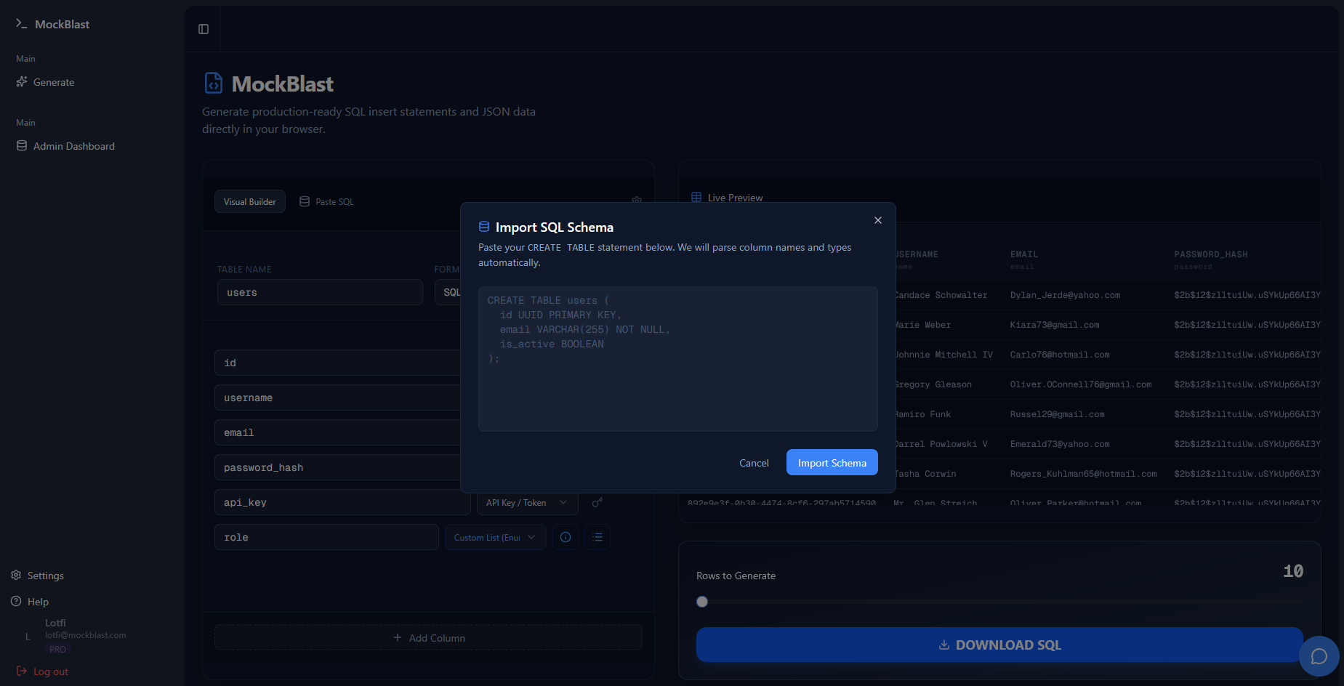Image resolution: width=1344 pixels, height=686 pixels.
Task: Switch to the Paste SQL tab
Action: pos(327,201)
